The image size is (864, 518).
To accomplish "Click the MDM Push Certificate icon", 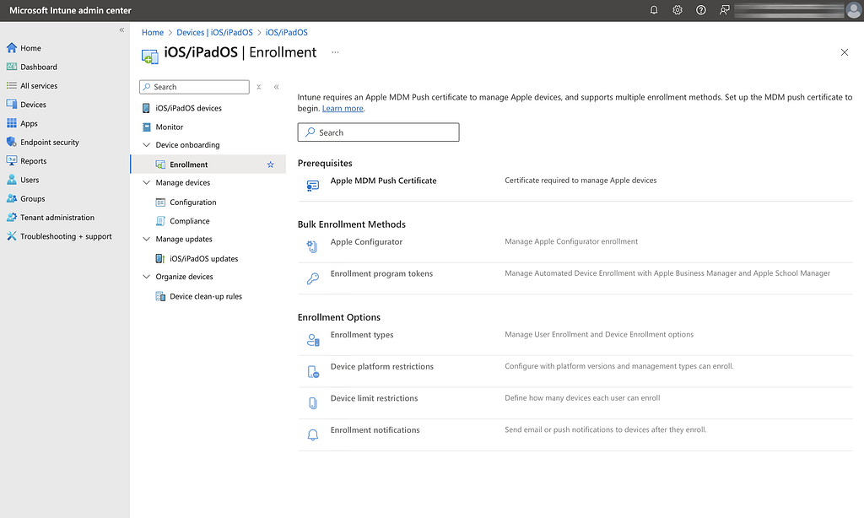I will [312, 186].
